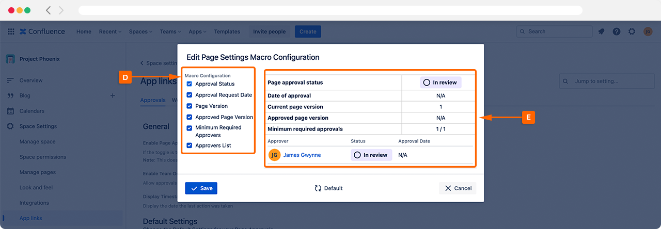Image resolution: width=661 pixels, height=229 pixels.
Task: Open the James Gwynne approver link
Action: (302, 155)
